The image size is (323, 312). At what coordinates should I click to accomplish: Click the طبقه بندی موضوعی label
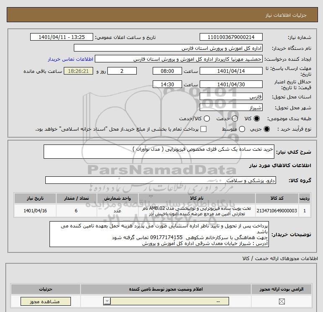[x=289, y=119]
